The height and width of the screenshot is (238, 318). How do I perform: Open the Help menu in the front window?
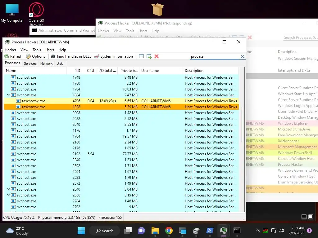click(62, 50)
